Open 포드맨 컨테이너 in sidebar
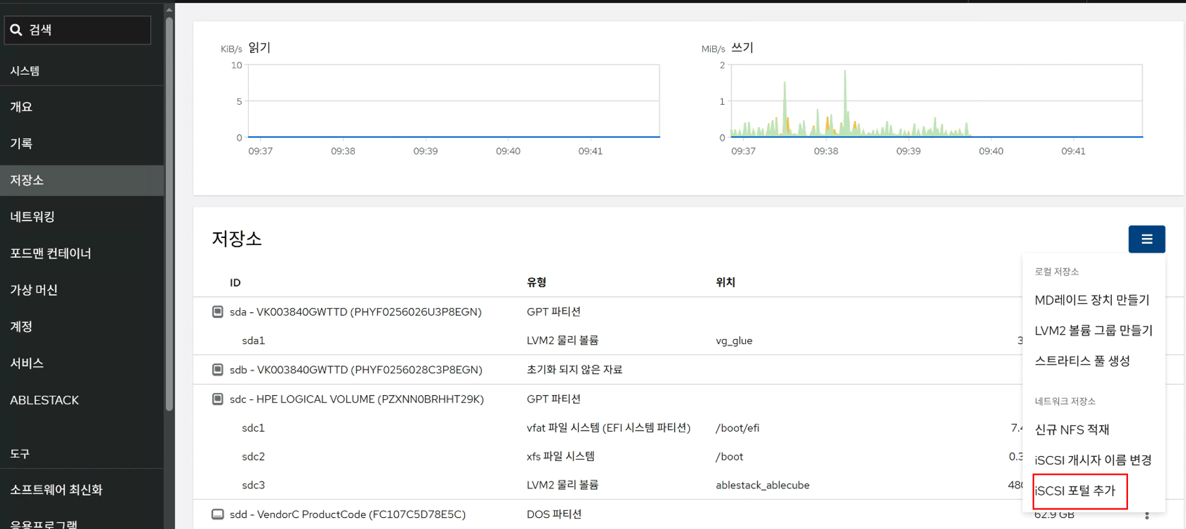Viewport: 1186px width, 529px height. click(51, 253)
